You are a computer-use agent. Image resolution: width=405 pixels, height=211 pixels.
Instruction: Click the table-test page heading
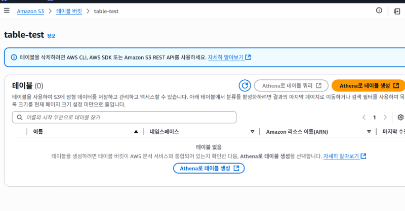point(24,34)
